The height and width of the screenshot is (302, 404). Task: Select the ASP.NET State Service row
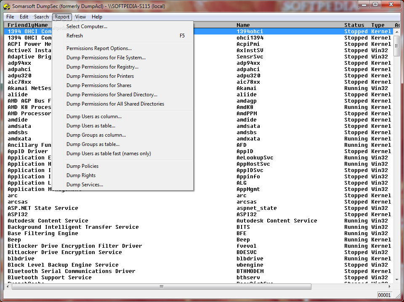(198, 208)
